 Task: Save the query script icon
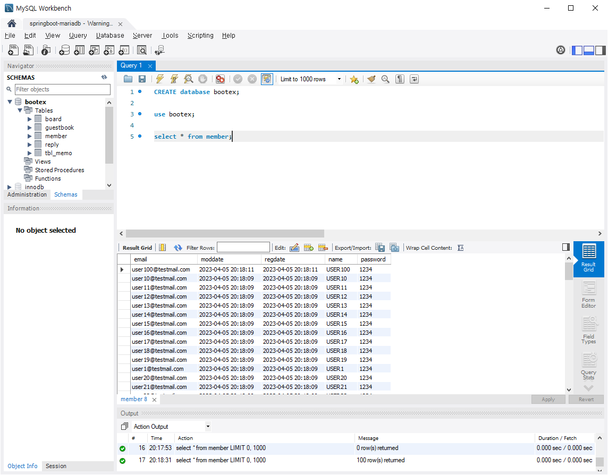coord(142,79)
